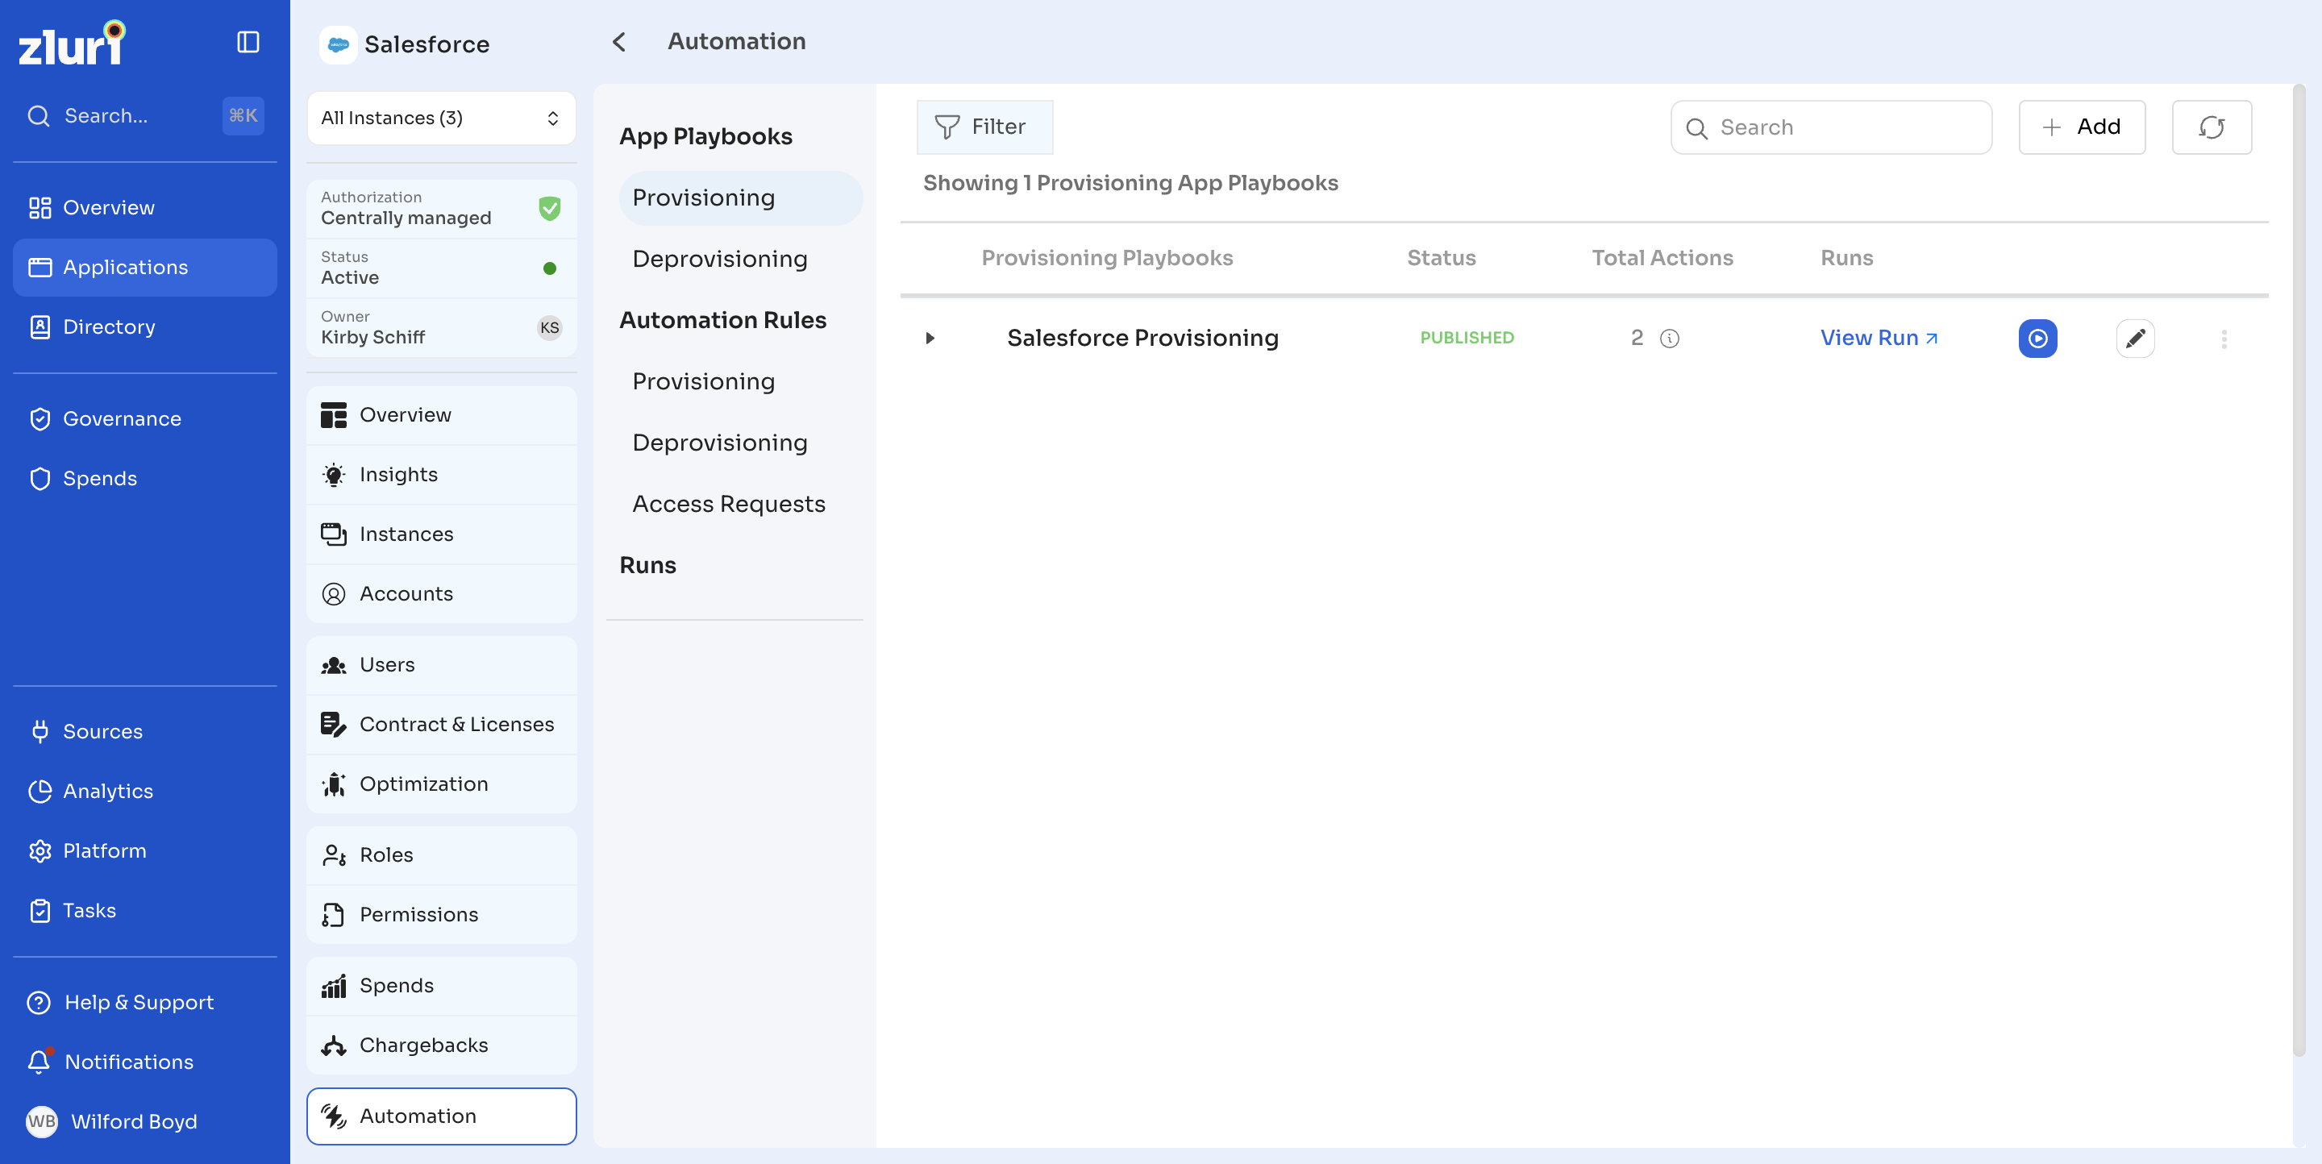Click the Zluri logo
The height and width of the screenshot is (1164, 2322).
click(72, 43)
